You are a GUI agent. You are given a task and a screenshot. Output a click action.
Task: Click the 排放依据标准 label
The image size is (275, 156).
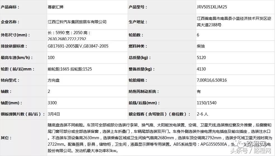[x=14, y=46]
